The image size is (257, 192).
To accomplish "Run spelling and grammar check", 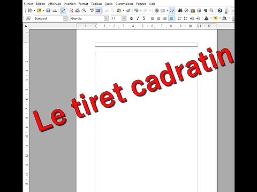I will [x=92, y=11].
